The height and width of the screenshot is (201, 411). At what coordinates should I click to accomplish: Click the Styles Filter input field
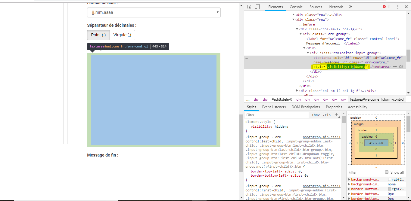coord(276,115)
